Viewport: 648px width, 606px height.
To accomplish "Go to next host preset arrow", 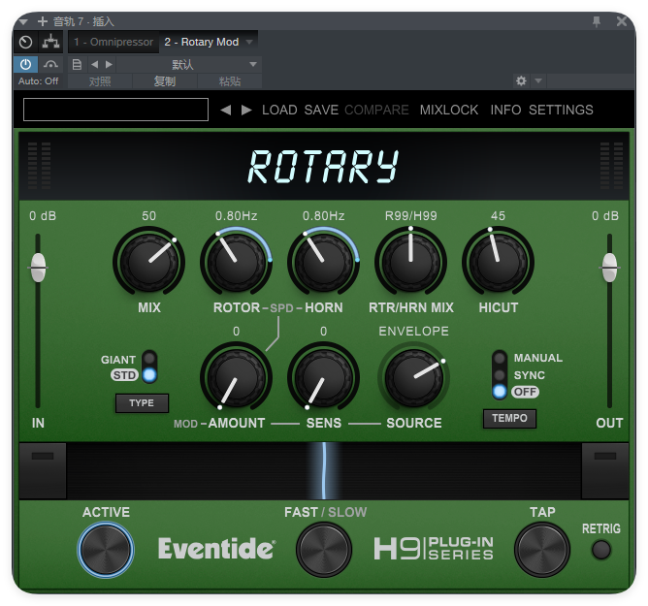I will pyautogui.click(x=109, y=64).
